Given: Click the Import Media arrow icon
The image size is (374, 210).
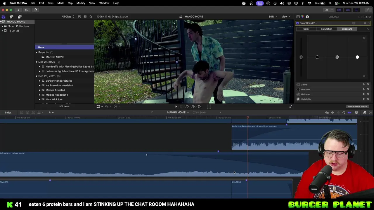Looking at the screenshot, I should point(18,10).
